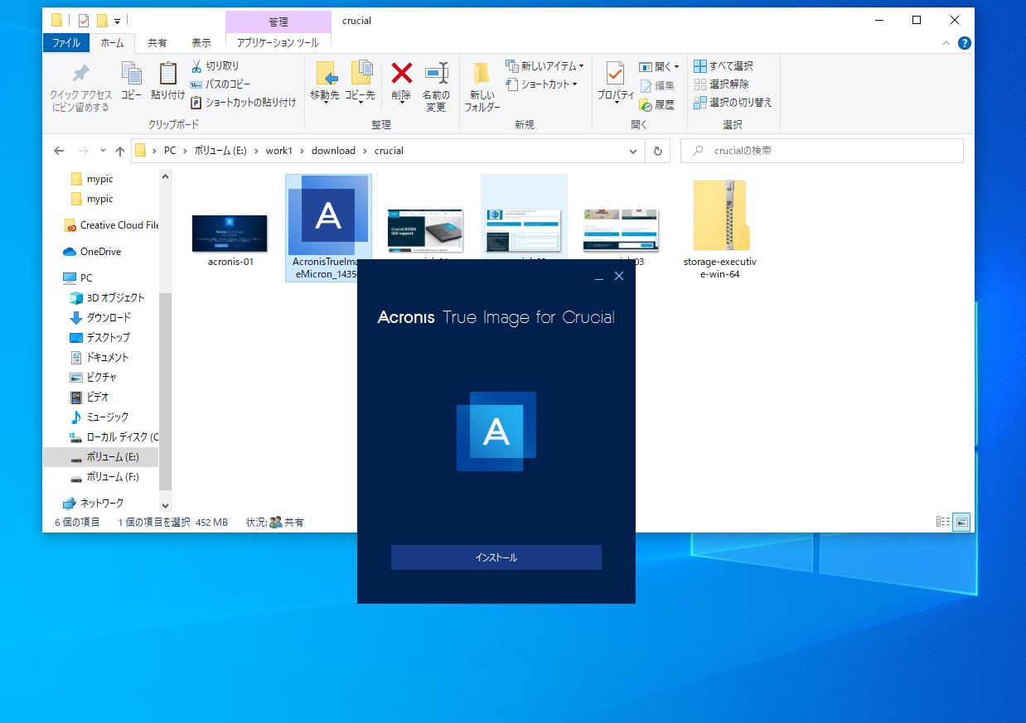Click ショートカットの貼り付け in ribbon
Screen dimensions: 1026x723
point(244,103)
